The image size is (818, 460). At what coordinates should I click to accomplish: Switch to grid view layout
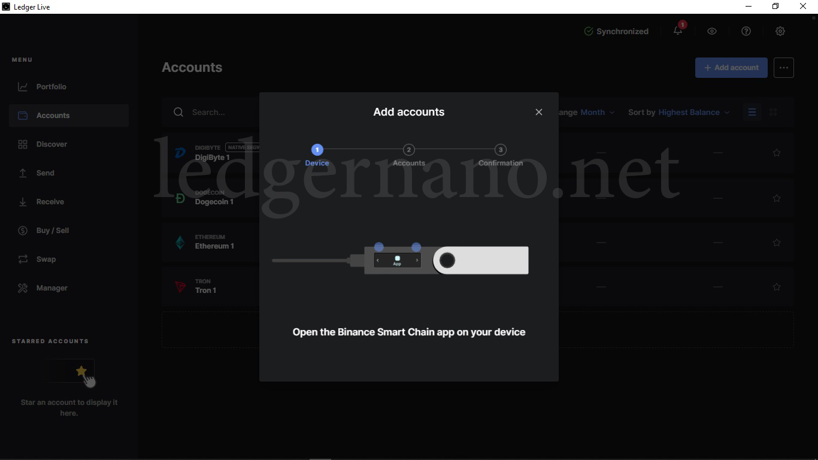(773, 112)
